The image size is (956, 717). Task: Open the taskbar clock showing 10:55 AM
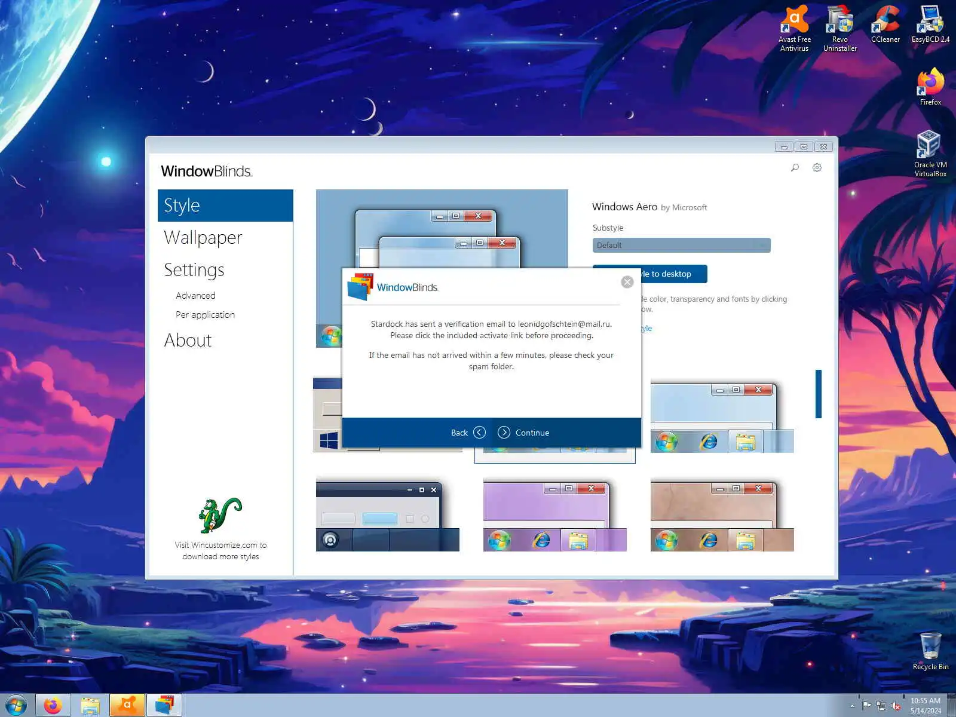click(x=926, y=706)
